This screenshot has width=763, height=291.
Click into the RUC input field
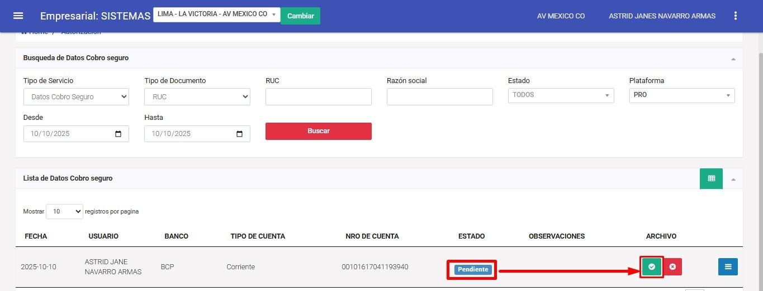coord(318,96)
